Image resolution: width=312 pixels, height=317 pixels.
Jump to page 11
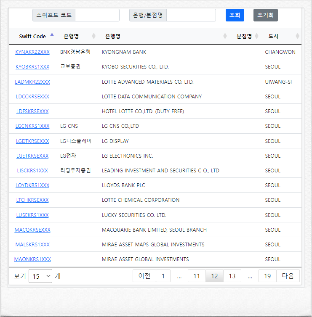197,276
